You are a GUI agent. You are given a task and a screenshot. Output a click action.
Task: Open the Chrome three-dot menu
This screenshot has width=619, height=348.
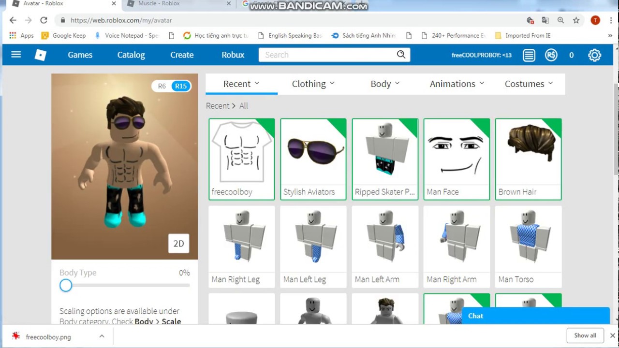point(610,20)
